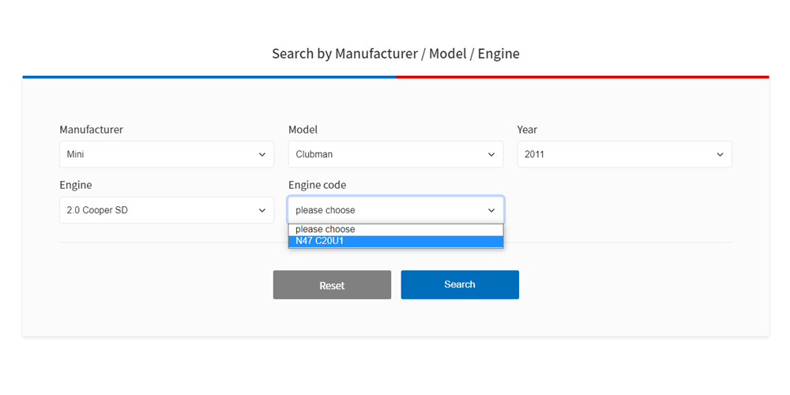This screenshot has height=395, width=790.
Task: Click the Engine field label
Action: [76, 185]
